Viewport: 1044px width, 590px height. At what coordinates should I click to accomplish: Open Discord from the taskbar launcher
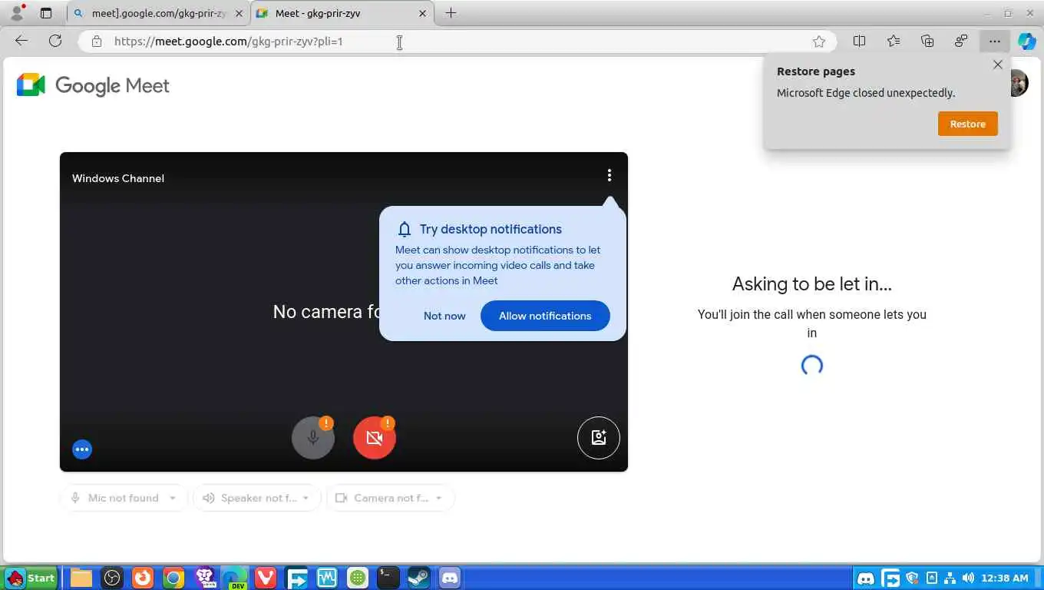[450, 578]
